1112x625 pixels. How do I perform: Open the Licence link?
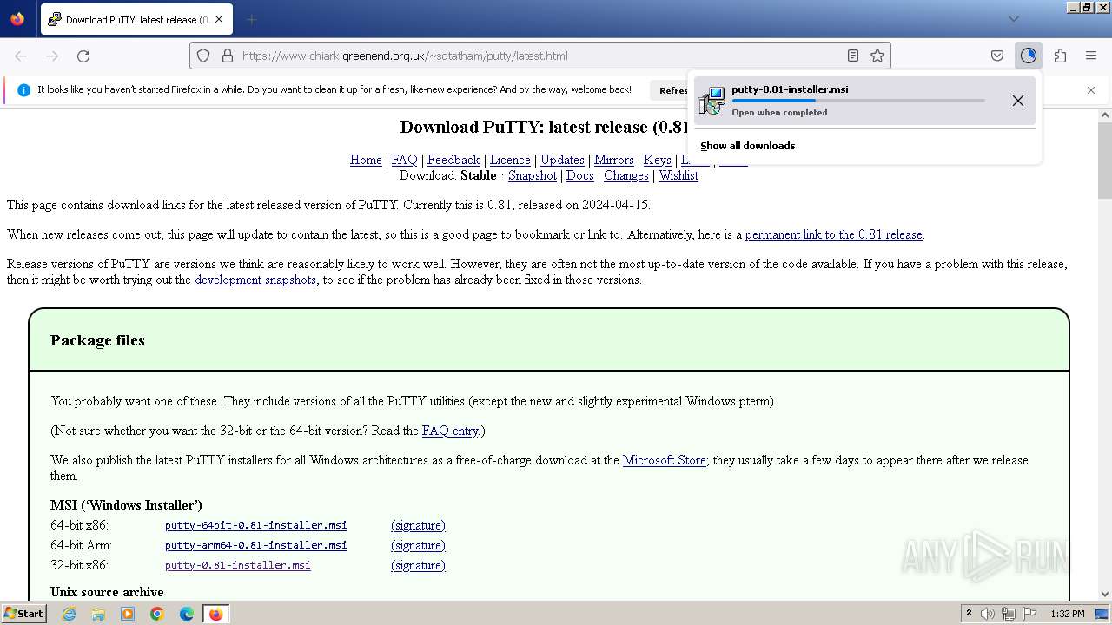510,160
